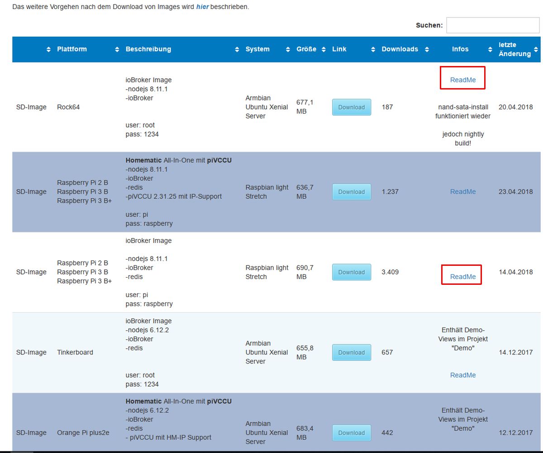Click 'SD-Image' in the Rock64 row

click(31, 107)
